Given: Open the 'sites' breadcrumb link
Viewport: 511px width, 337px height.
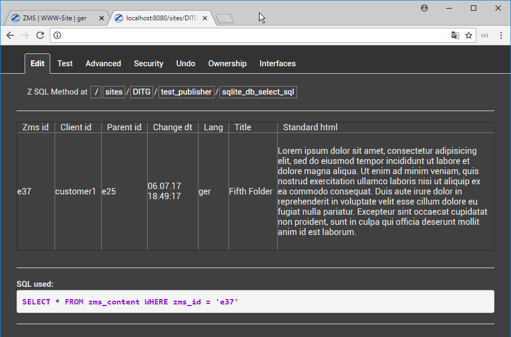Looking at the screenshot, I should (114, 92).
